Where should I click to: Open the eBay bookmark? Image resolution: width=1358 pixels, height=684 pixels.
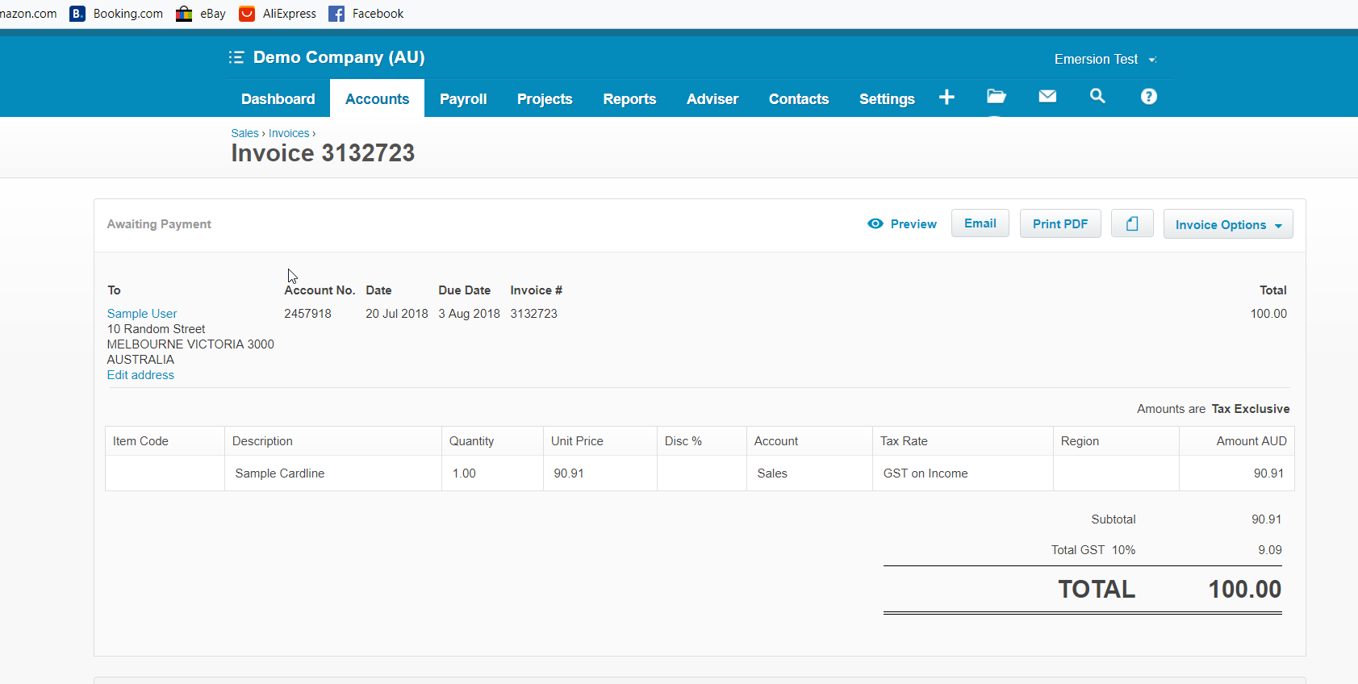point(202,14)
